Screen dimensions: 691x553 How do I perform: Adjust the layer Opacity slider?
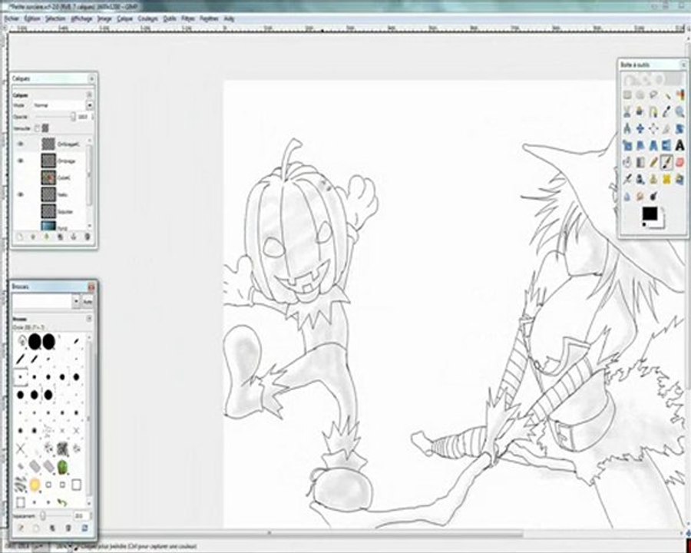tap(55, 117)
